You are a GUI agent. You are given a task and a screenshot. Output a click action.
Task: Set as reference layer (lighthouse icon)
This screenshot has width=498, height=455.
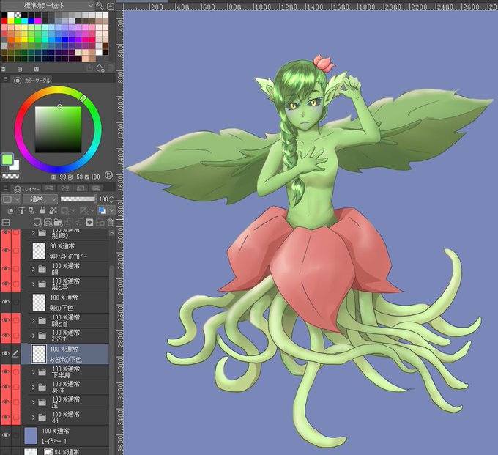pyautogui.click(x=21, y=210)
